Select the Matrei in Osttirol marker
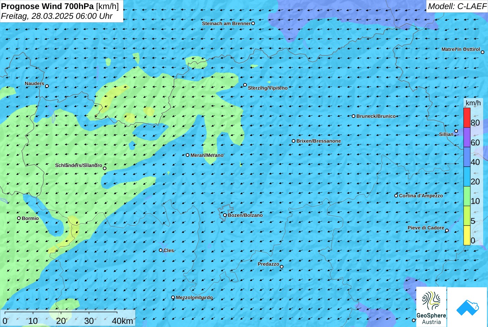The height and width of the screenshot is (327, 488). (483, 52)
